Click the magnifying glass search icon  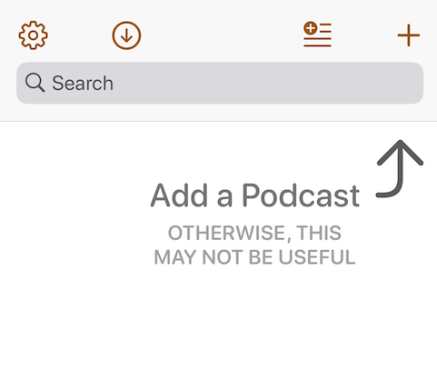coord(35,83)
